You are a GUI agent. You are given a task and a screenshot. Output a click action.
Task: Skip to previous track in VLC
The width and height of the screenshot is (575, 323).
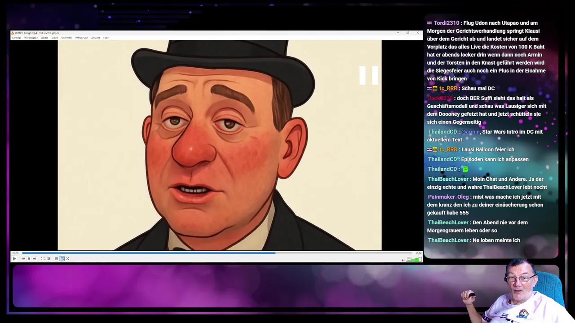(x=23, y=258)
